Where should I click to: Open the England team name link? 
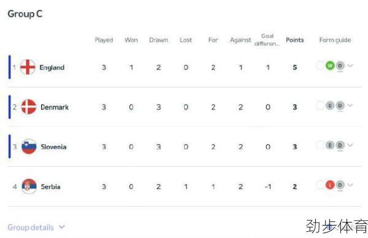click(52, 67)
